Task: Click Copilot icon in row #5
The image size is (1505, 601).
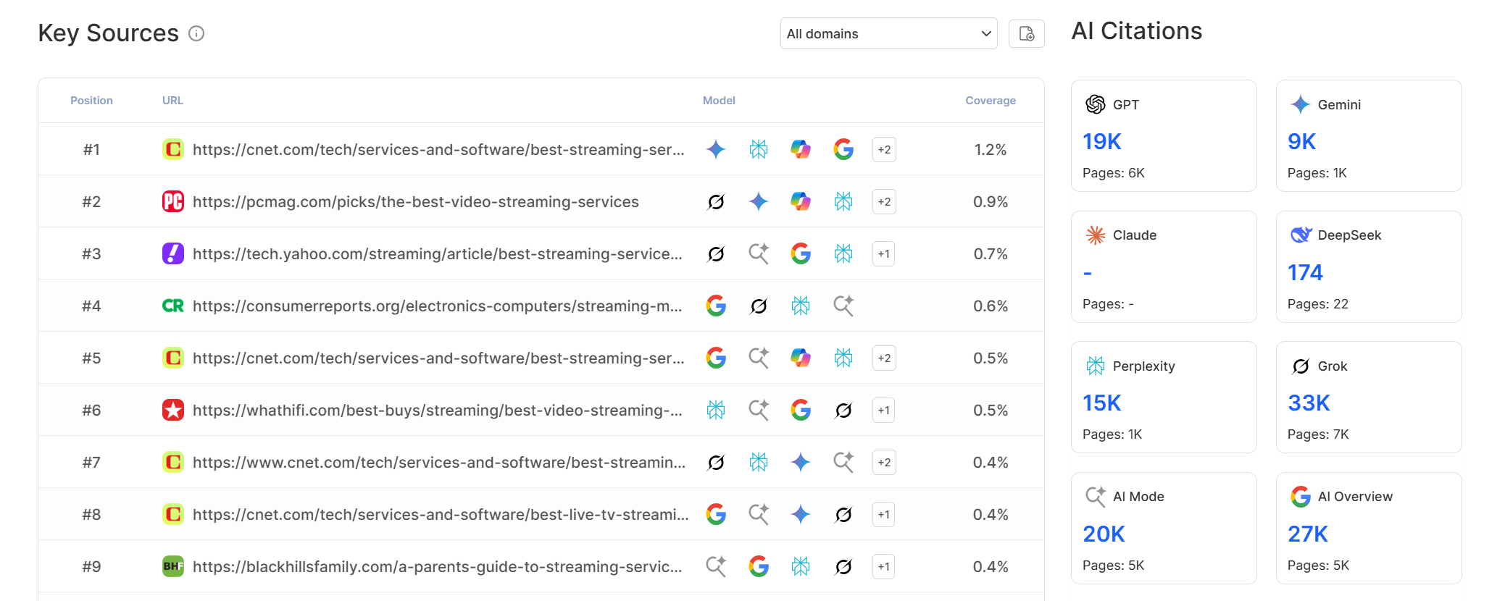Action: (x=801, y=358)
